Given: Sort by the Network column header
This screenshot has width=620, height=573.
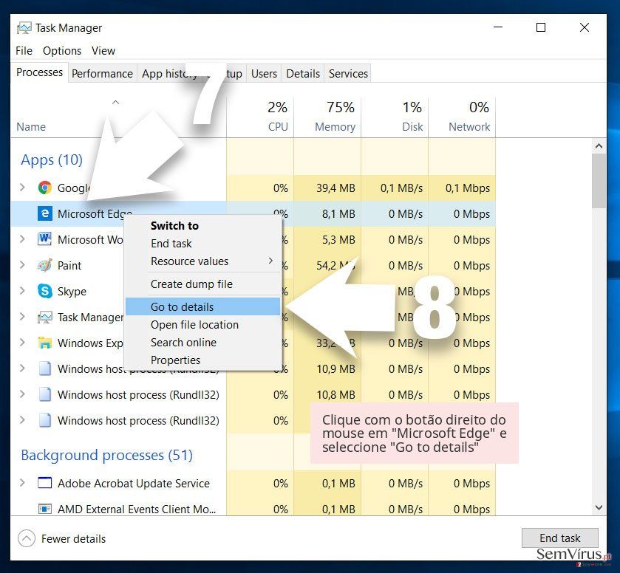Looking at the screenshot, I should [x=462, y=117].
